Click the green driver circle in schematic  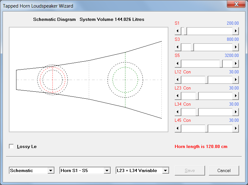click(125, 80)
